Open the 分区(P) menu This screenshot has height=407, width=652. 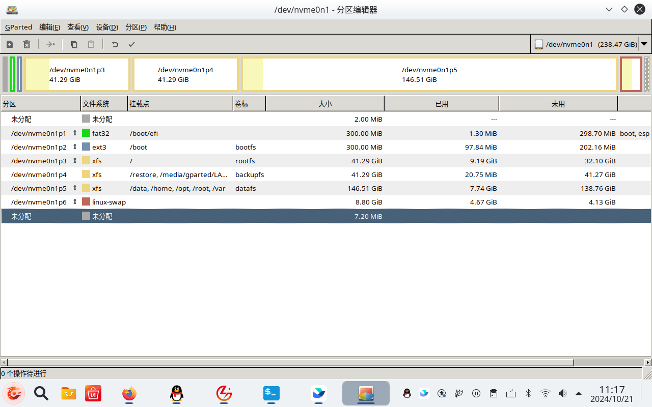pos(136,27)
